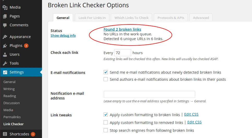252x138 pixels.
Task: Open the Advanced tab
Action: coord(201,18)
